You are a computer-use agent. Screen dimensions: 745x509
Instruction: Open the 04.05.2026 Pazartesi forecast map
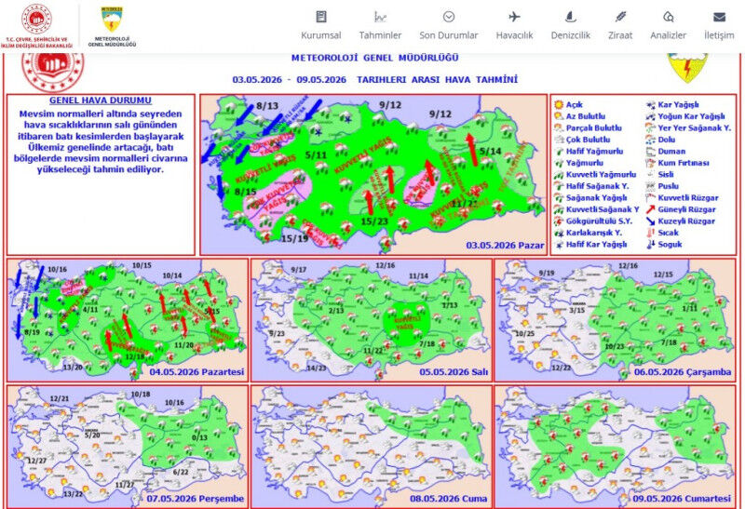(128, 320)
